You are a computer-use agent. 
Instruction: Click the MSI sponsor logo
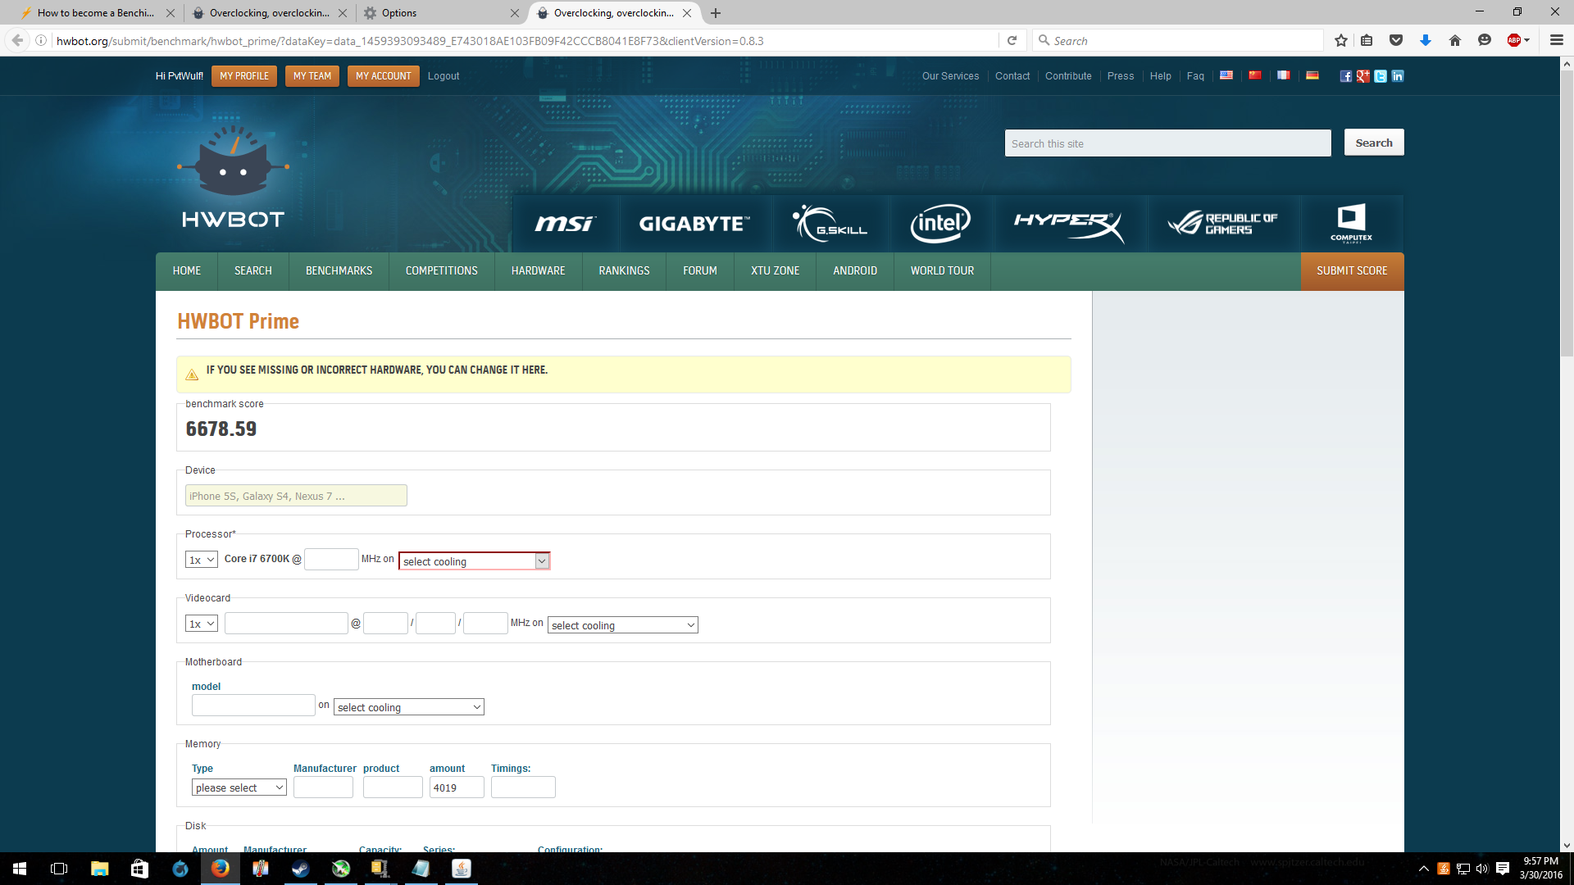click(x=565, y=223)
